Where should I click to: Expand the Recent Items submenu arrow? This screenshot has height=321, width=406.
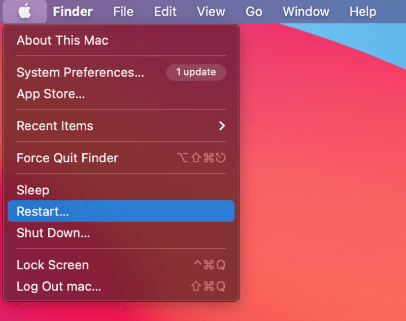221,126
